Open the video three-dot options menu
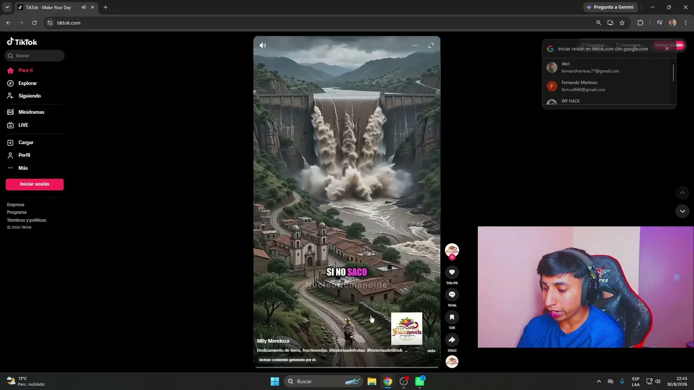 (x=415, y=45)
